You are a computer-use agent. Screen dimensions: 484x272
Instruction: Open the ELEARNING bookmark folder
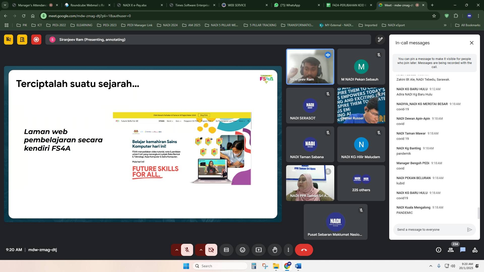[81, 25]
